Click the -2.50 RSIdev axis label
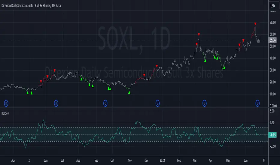 coord(272,146)
